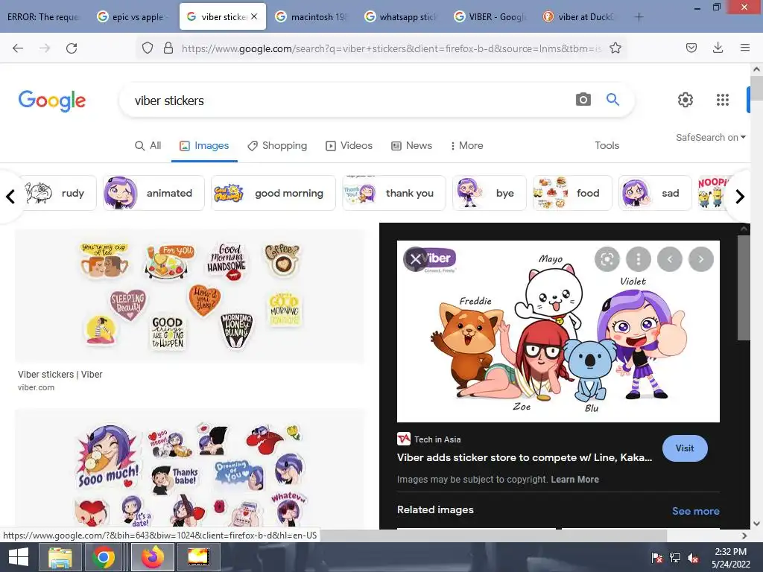
Task: Open the Google apps grid
Action: [723, 100]
